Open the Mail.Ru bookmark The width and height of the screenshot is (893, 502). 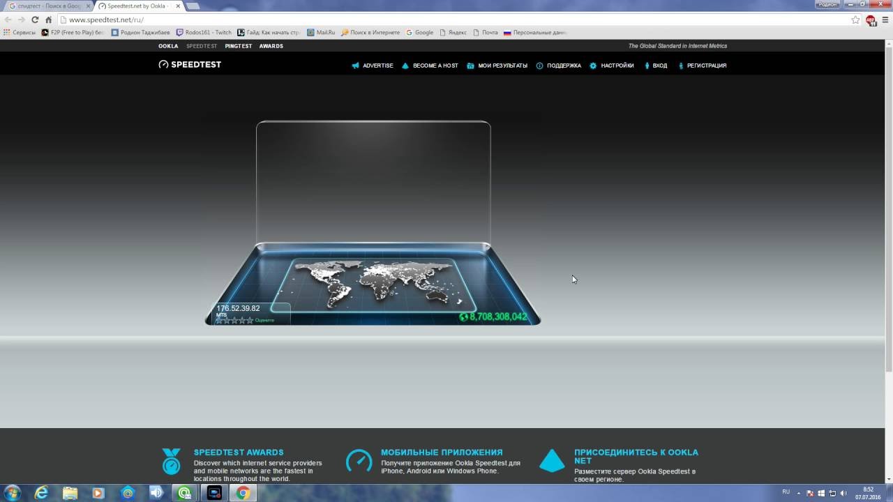(321, 32)
